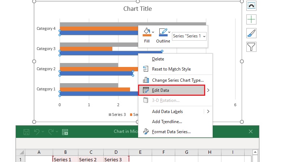
Task: Select column B header
Action: click(x=65, y=152)
